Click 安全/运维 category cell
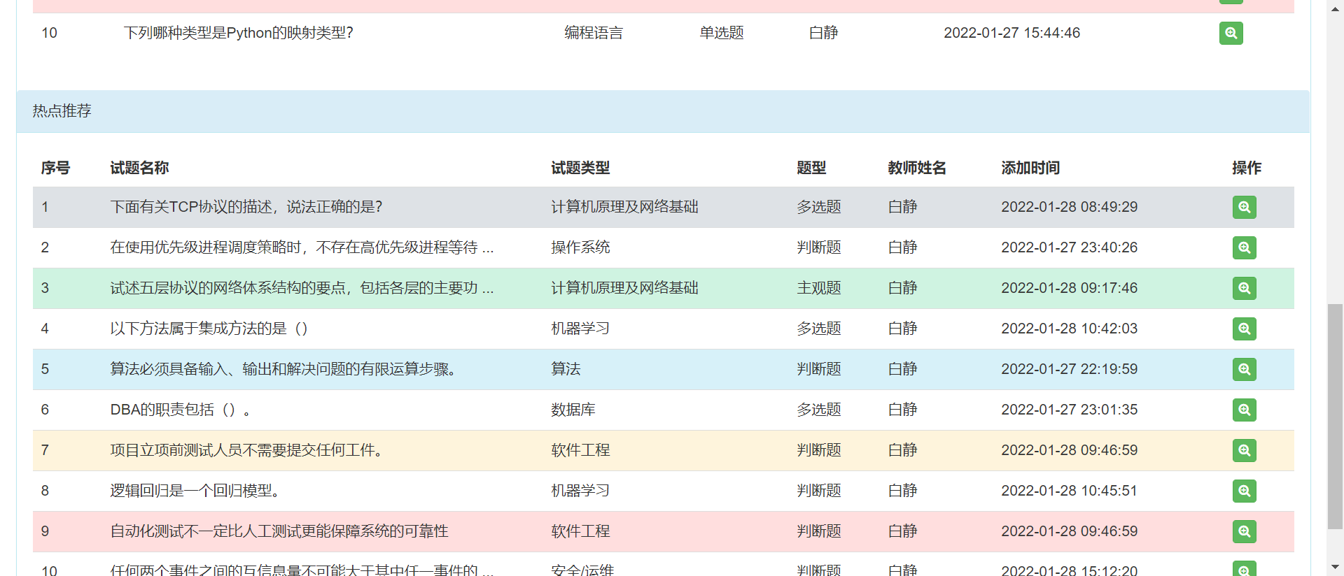 [x=582, y=570]
